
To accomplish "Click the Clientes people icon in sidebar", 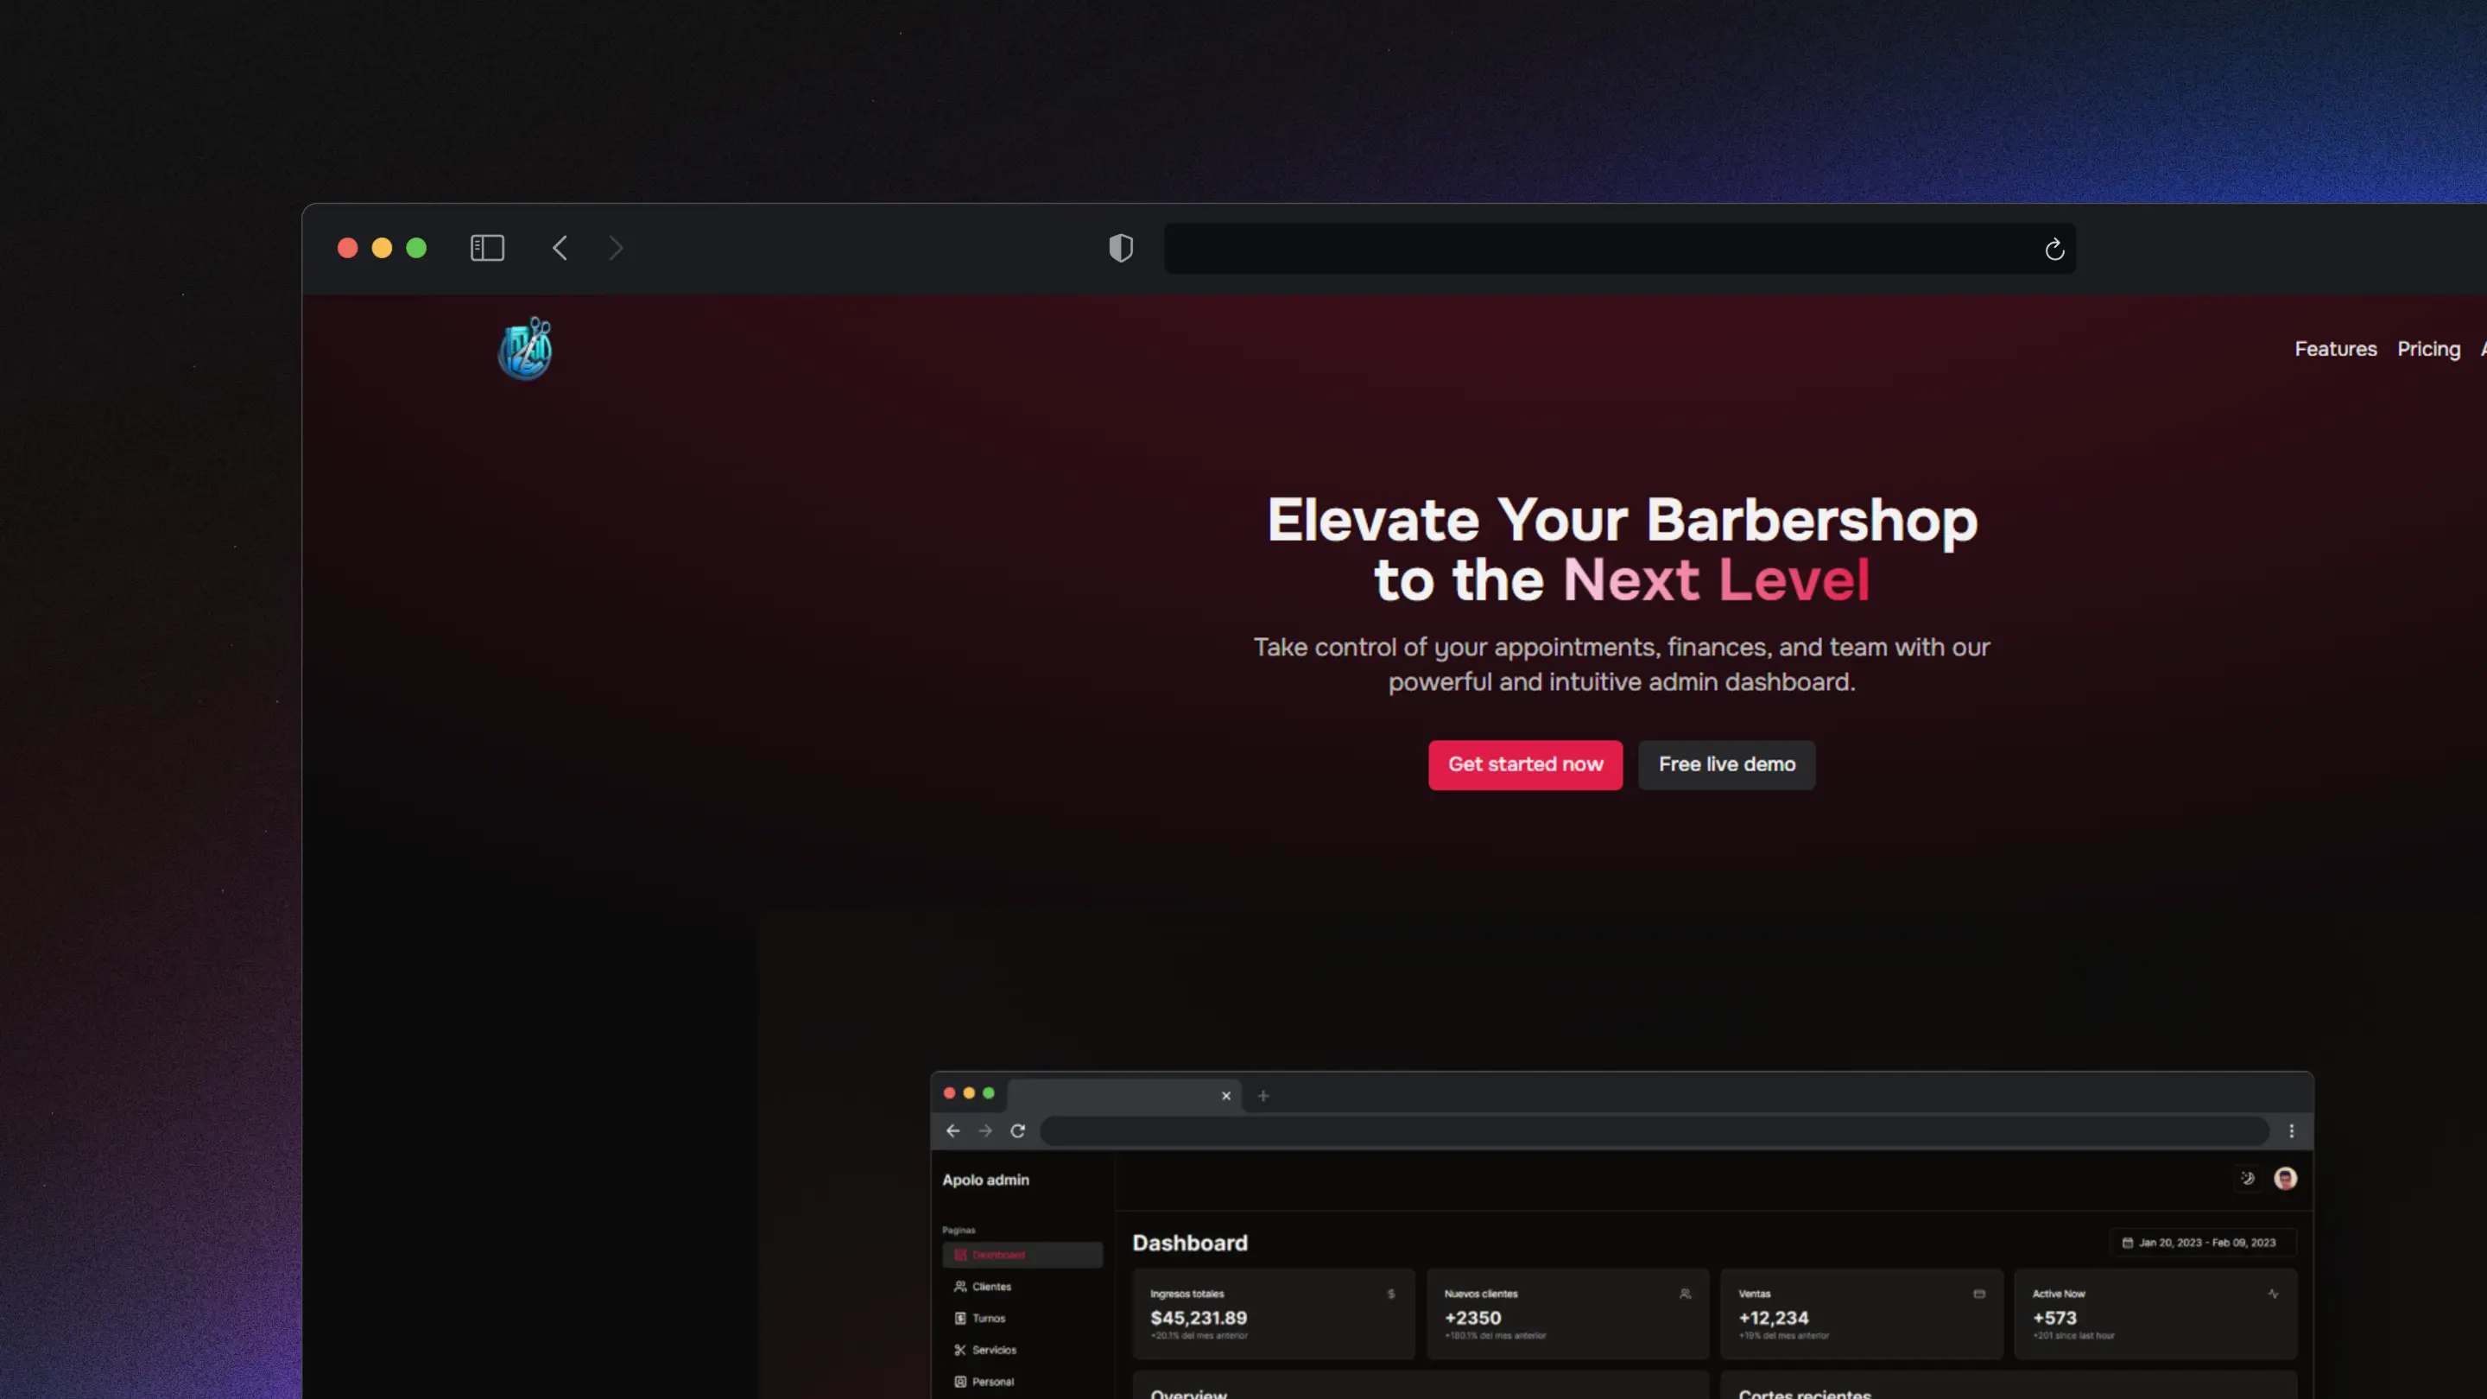I will 959,1286.
